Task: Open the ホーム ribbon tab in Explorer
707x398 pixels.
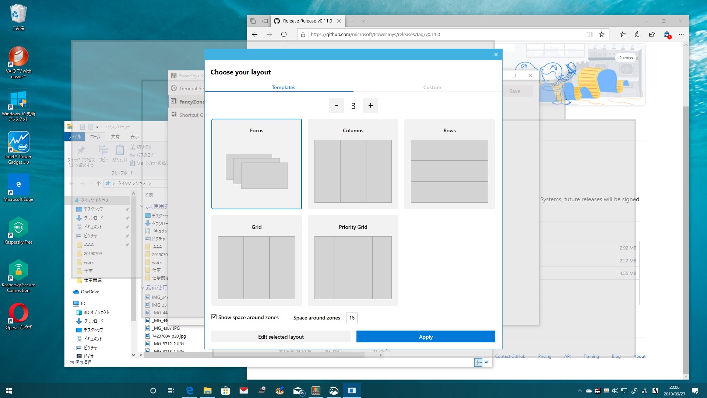Action: [95, 136]
